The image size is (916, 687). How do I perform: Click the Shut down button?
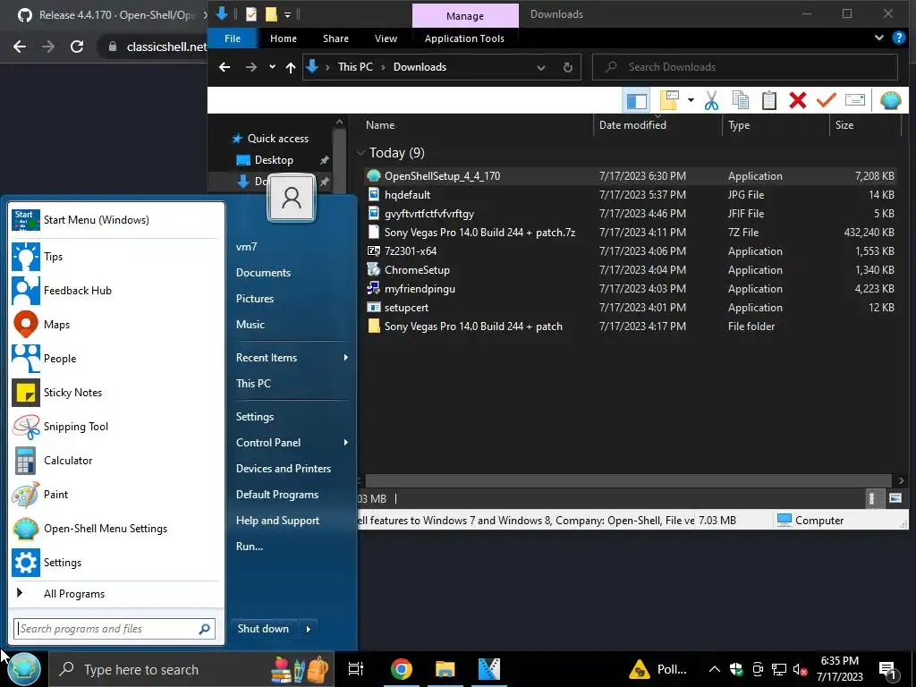pos(264,629)
